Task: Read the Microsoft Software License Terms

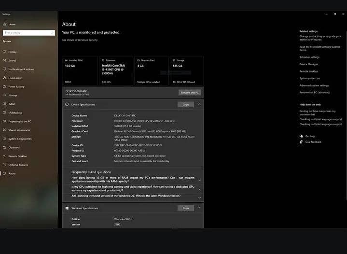Action: (320, 48)
